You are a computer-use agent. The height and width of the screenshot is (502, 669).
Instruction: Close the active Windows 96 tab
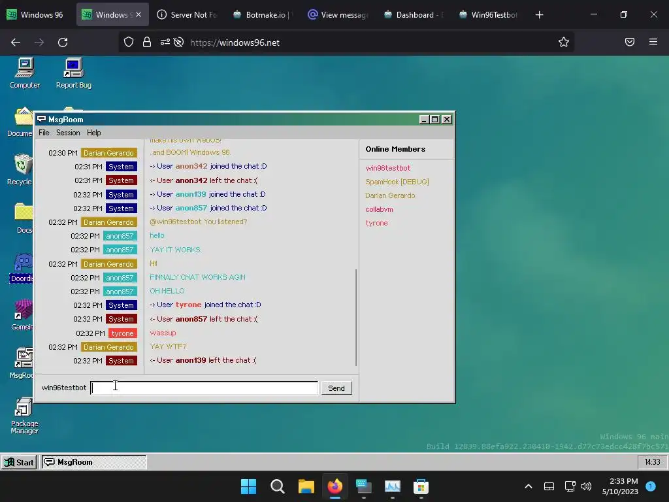click(x=139, y=14)
